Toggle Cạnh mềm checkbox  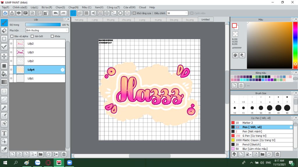point(192,13)
